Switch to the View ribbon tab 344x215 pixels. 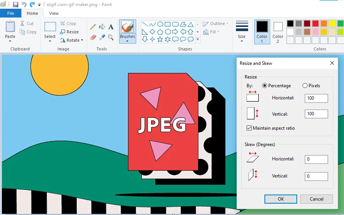54,13
